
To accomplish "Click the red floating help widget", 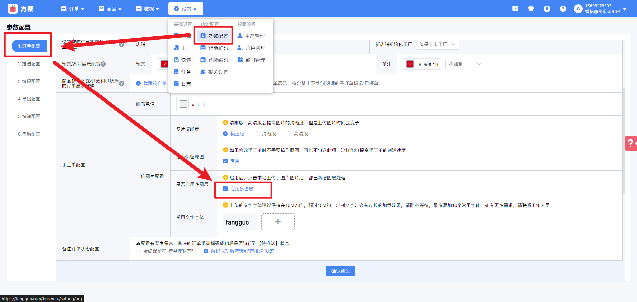I will 630,143.
